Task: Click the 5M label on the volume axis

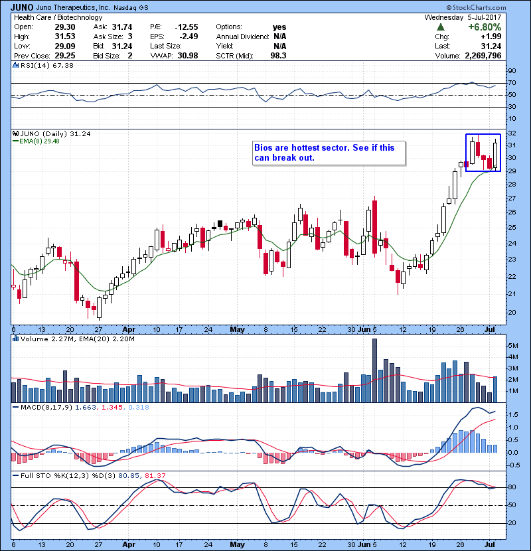Action: [x=513, y=345]
